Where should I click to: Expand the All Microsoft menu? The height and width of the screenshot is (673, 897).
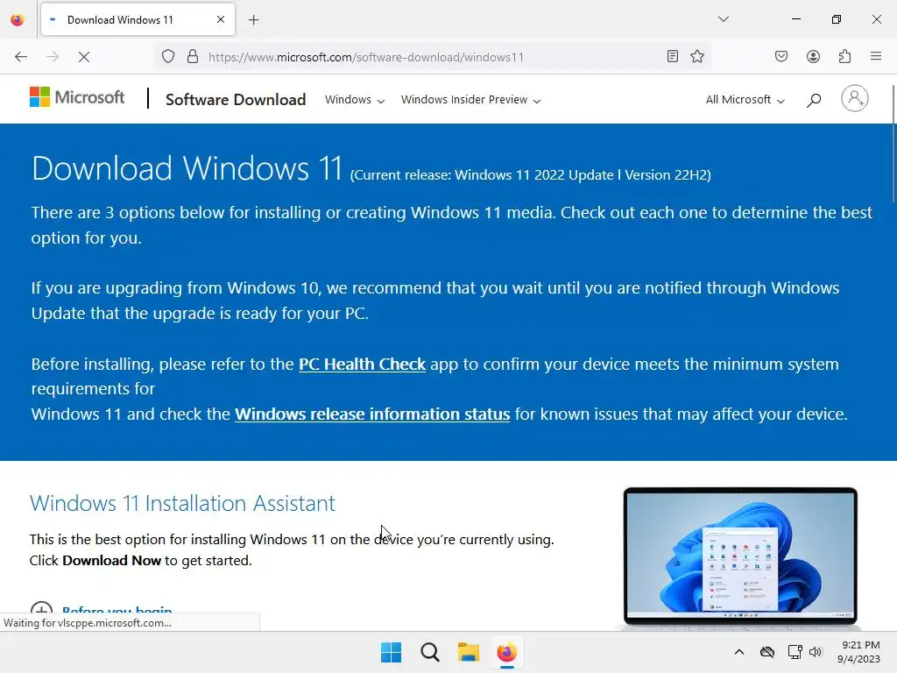coord(745,100)
